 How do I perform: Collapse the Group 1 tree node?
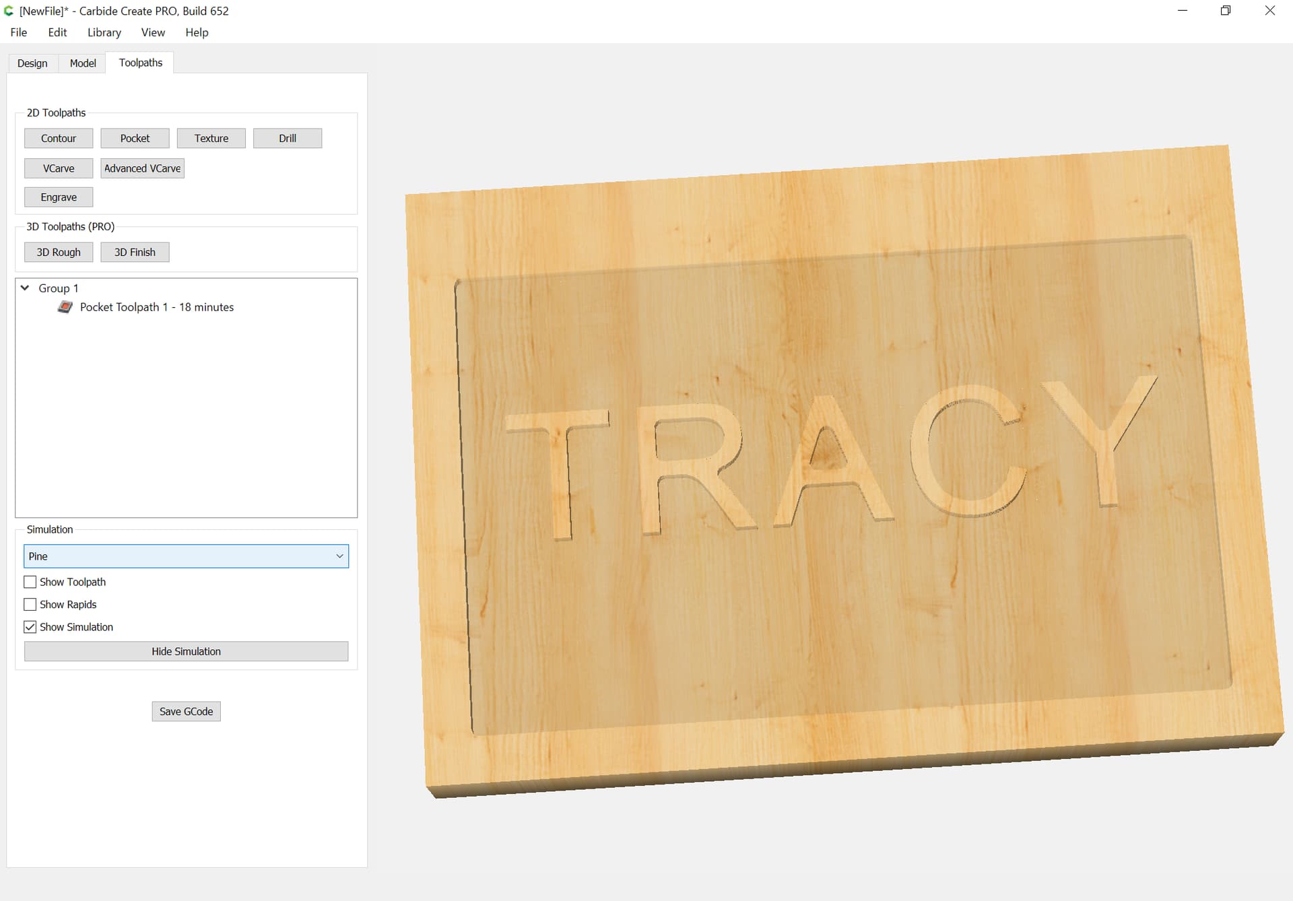[x=25, y=288]
